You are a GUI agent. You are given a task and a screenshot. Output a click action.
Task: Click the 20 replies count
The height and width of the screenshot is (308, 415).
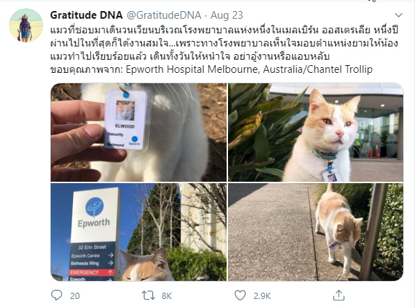click(x=75, y=296)
